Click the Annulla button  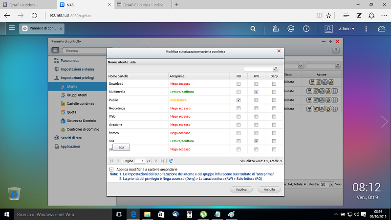coord(269,189)
